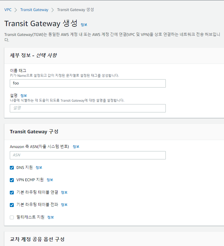Enable the 멀티캐스트 지원 checkbox

click(12, 217)
